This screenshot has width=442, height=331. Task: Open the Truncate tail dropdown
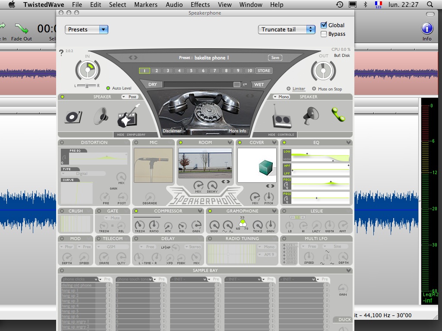[287, 29]
